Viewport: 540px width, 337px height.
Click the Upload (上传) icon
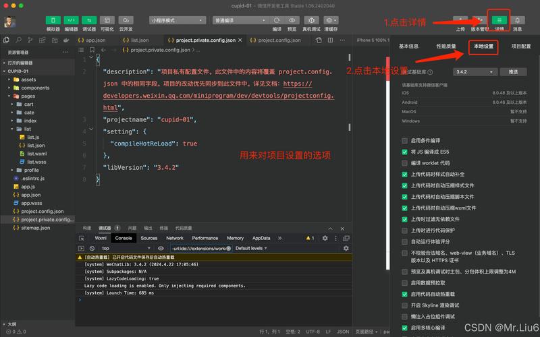pyautogui.click(x=460, y=20)
